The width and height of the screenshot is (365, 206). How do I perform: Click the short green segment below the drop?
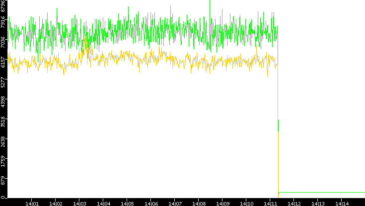coord(278,125)
